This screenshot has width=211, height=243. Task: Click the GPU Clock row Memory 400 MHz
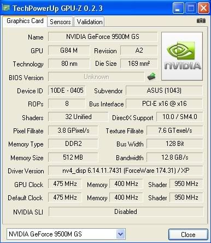[x=126, y=184]
